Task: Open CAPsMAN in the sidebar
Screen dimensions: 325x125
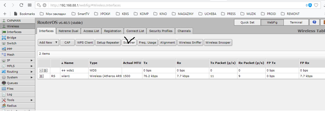Action: point(17,21)
